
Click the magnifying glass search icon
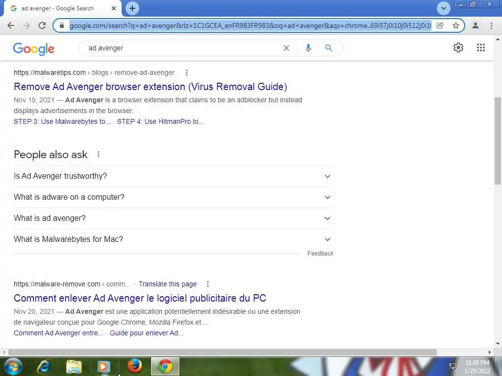tap(328, 48)
